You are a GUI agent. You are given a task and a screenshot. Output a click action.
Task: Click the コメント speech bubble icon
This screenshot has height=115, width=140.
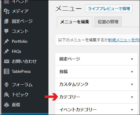(6, 31)
